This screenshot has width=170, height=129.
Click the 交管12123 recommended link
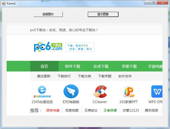pos(131,110)
